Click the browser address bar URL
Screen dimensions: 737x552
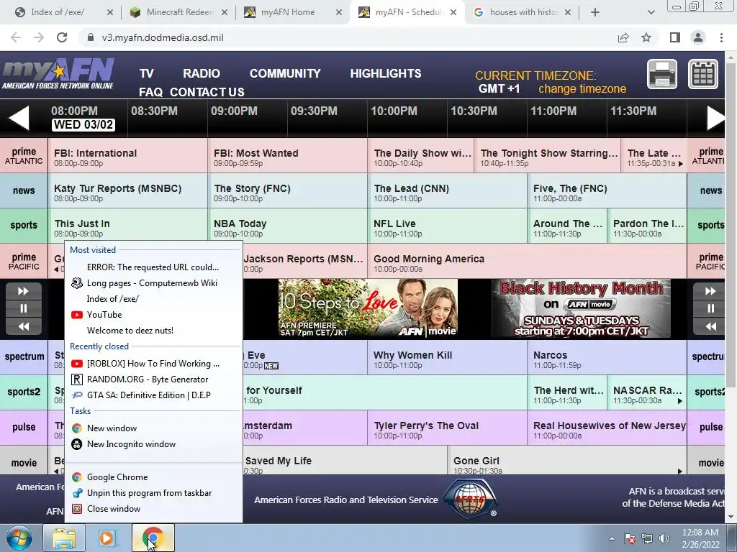[x=163, y=37]
